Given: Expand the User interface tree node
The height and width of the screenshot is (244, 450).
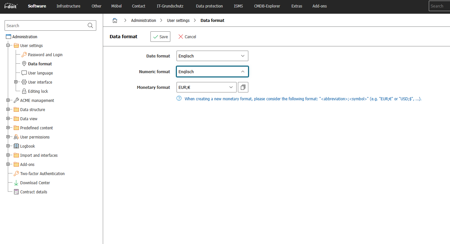Looking at the screenshot, I should 16,82.
